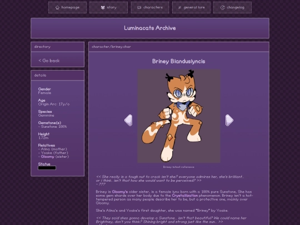Viewport: 300px width, 225px height.
Task: Show next Briney reference image
Action: tap(229, 120)
